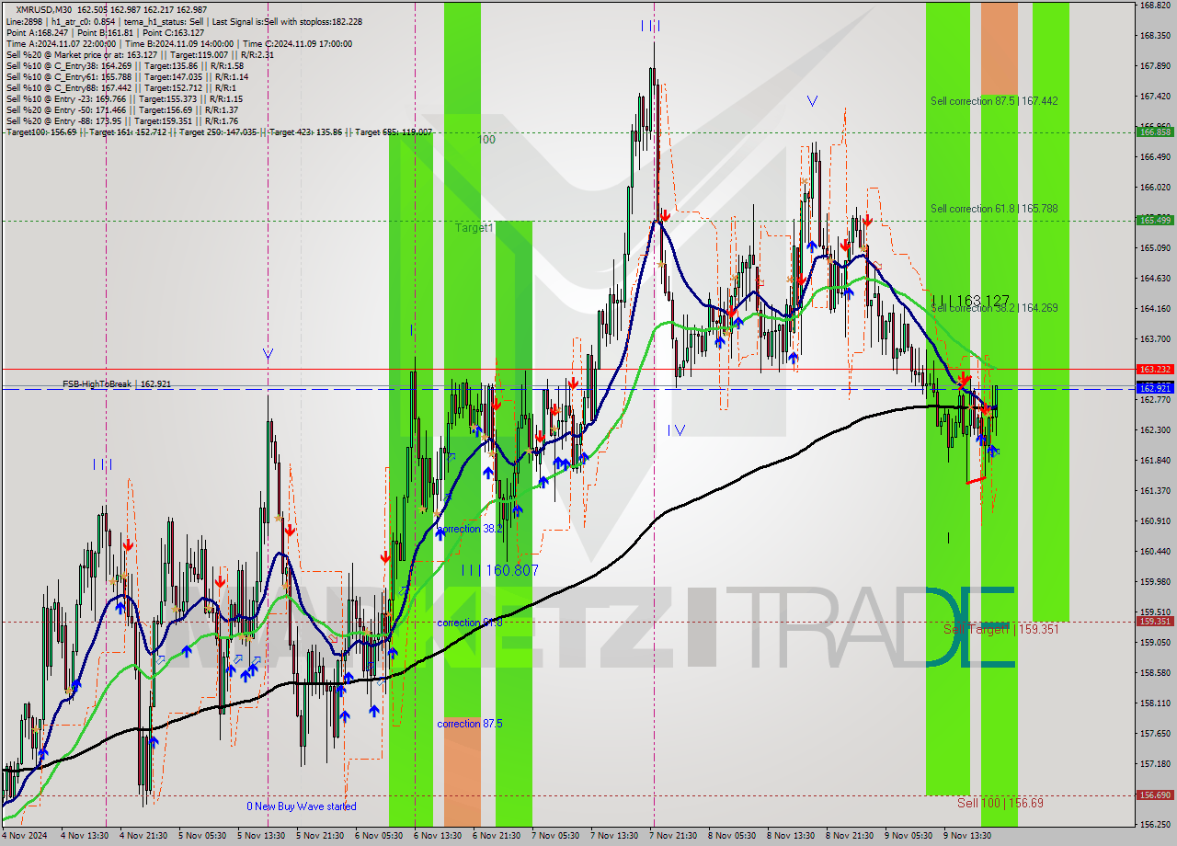Click the 167.890 price axis label
This screenshot has width=1177, height=846.
[1155, 66]
